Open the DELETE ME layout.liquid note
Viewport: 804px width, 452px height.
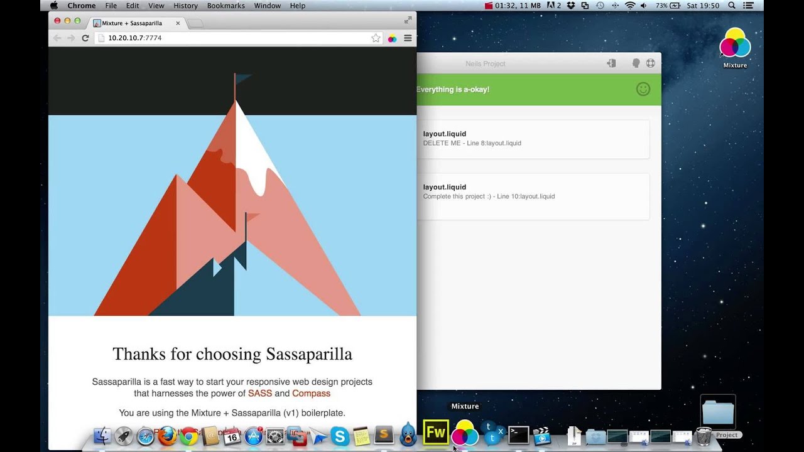(533, 139)
